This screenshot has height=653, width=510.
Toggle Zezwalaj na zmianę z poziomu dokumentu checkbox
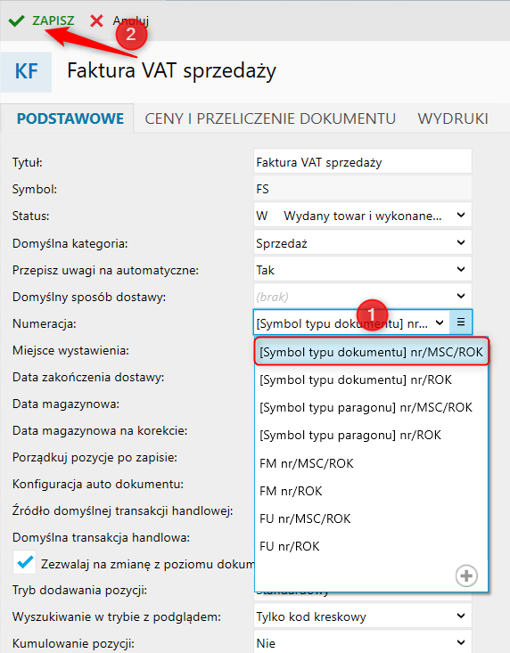[x=25, y=563]
